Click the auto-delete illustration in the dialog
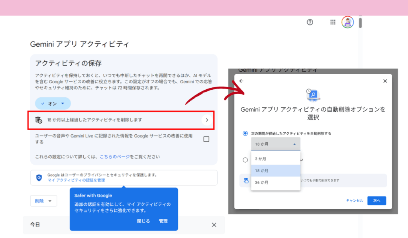The image size is (408, 238). tap(313, 94)
